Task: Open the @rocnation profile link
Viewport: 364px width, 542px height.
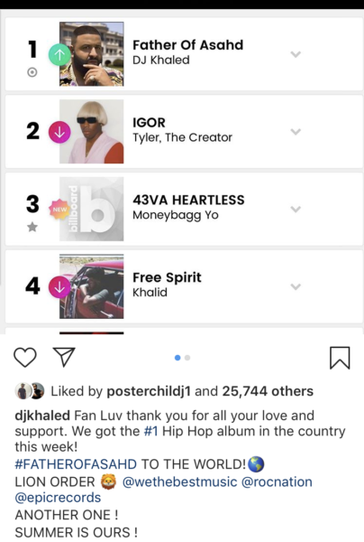Action: coord(277,481)
